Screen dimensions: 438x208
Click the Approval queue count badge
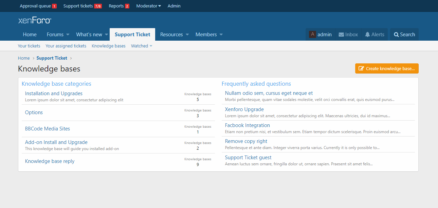coord(54,6)
